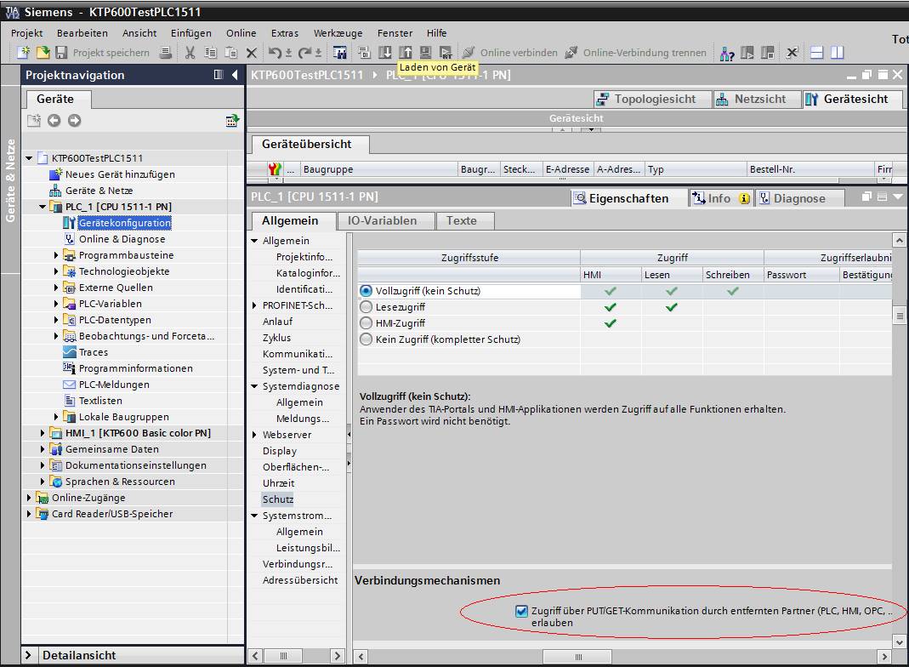909x667 pixels.
Task: Click the Print icon in toolbar
Action: click(x=166, y=53)
